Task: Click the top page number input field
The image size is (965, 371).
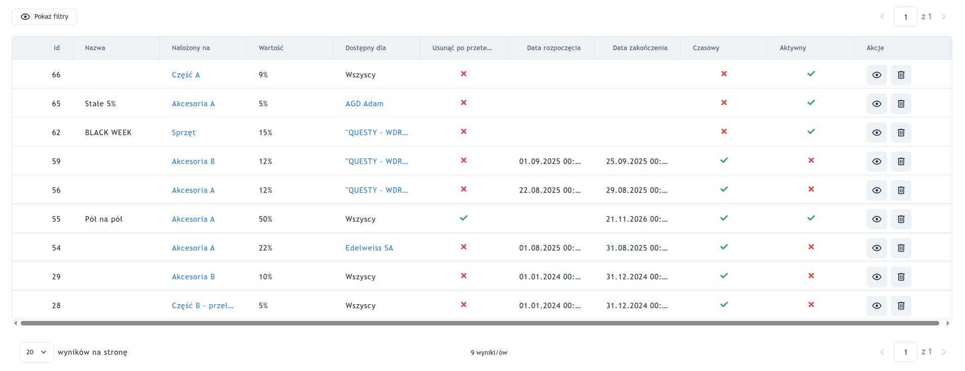Action: (905, 17)
